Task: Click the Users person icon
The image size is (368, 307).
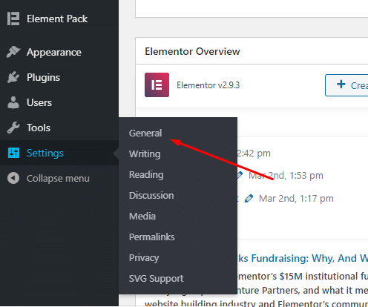Action: pos(13,102)
